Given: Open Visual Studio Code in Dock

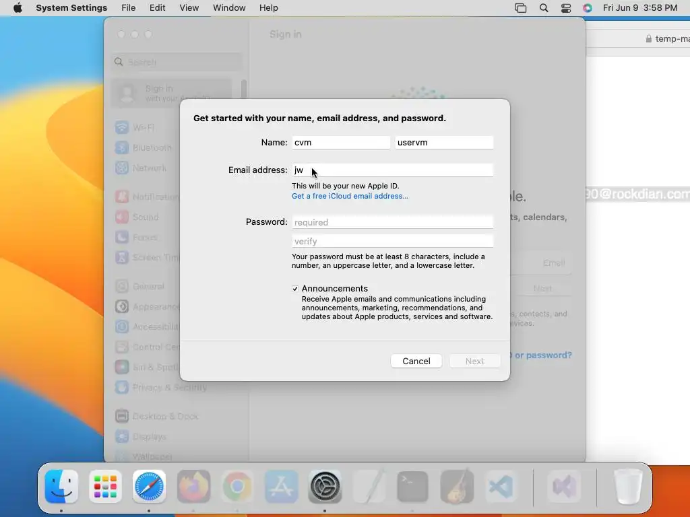Looking at the screenshot, I should coord(501,487).
